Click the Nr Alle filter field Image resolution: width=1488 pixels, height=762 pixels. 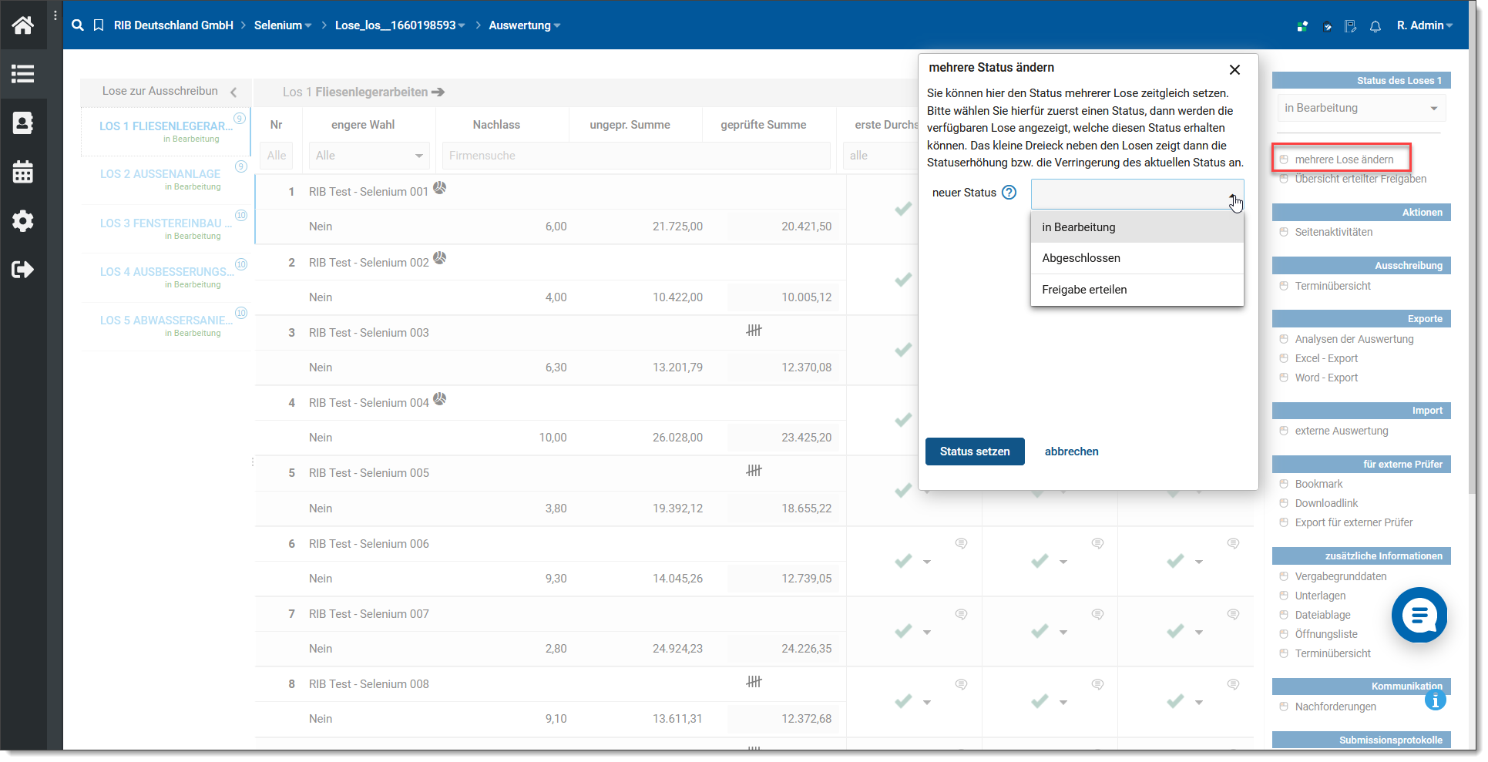(x=277, y=156)
